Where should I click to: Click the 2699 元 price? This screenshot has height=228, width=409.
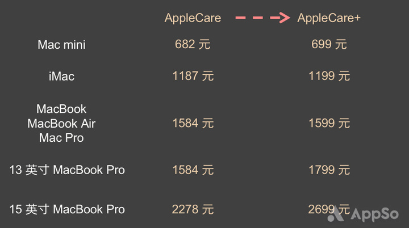click(x=329, y=209)
